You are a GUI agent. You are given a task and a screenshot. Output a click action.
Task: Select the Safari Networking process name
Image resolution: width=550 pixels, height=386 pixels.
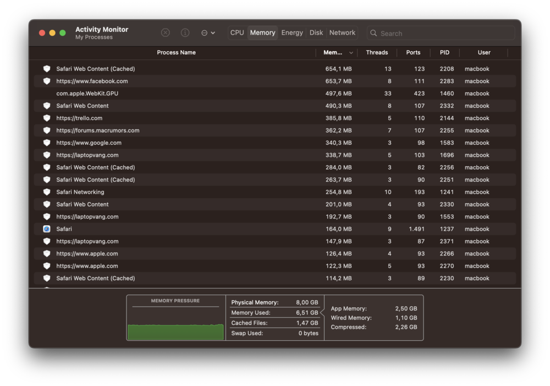pos(80,192)
